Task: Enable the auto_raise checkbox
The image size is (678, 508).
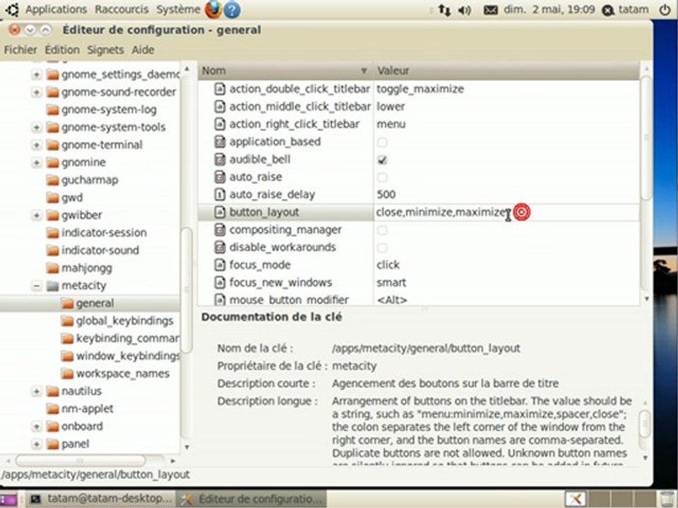Action: coord(382,177)
